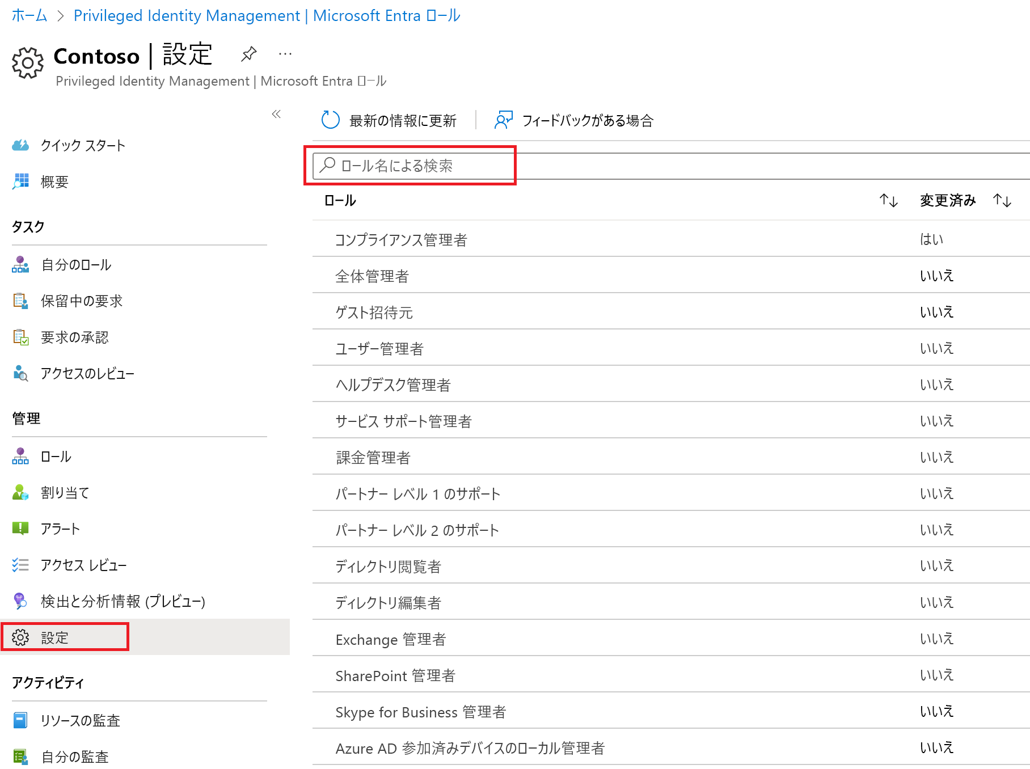This screenshot has width=1030, height=769.
Task: Sort by ロール column arrows
Action: pos(889,200)
